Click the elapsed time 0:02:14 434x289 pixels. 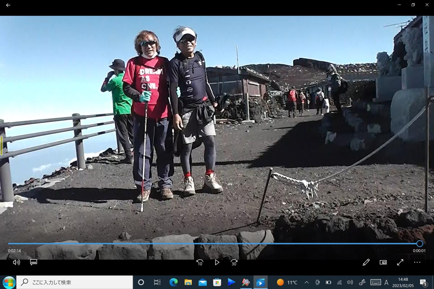click(x=14, y=251)
